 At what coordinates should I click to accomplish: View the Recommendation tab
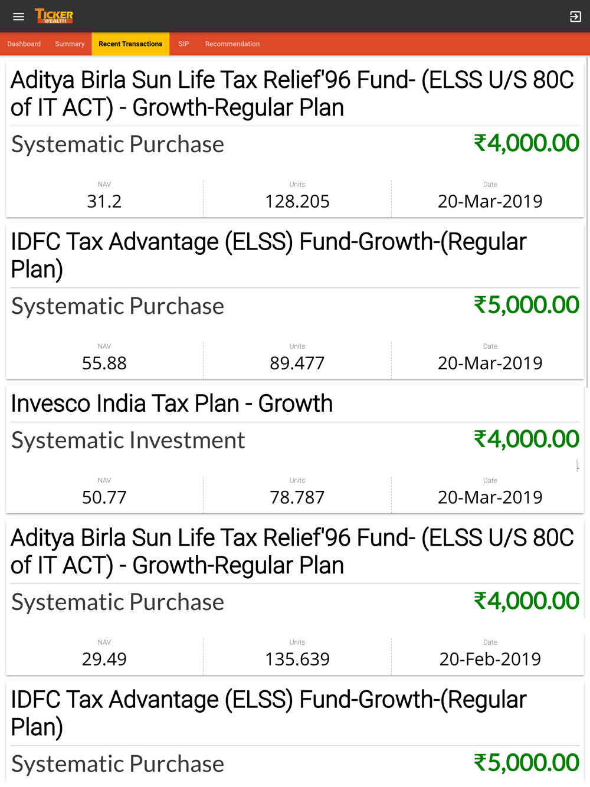[x=232, y=44]
